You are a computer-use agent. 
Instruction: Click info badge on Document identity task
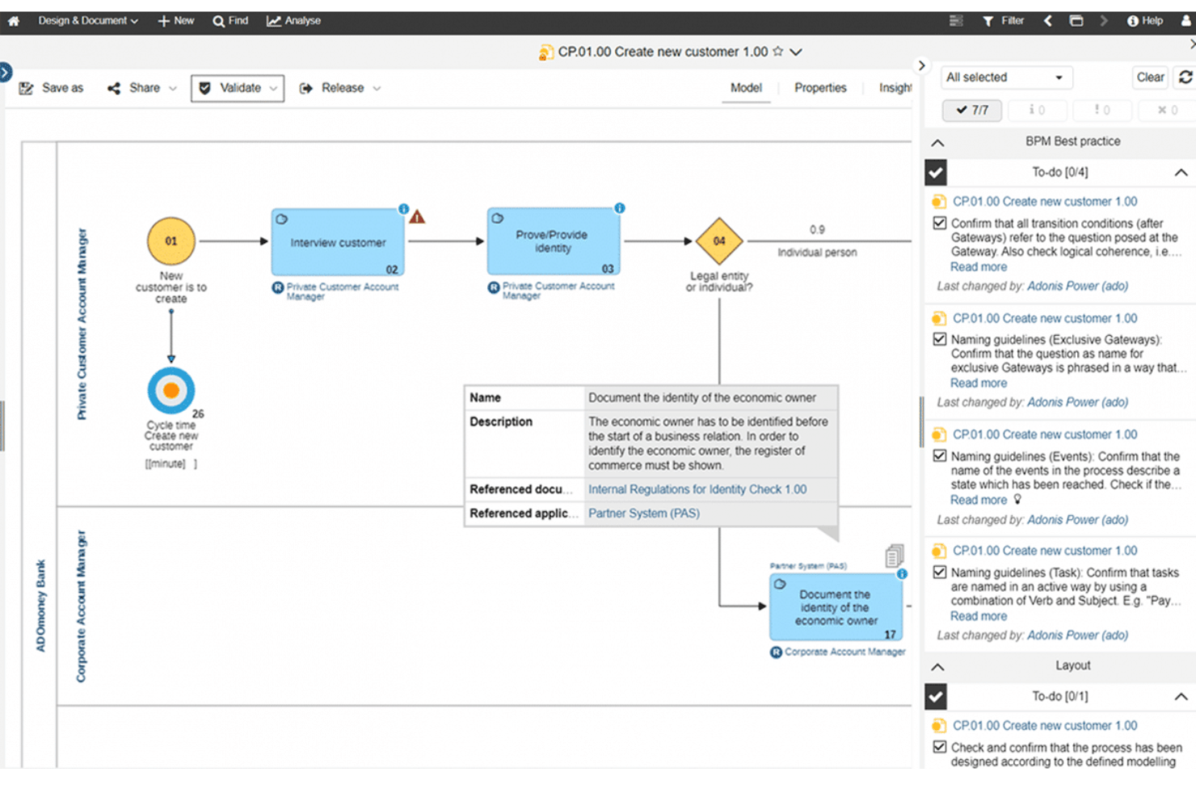902,574
